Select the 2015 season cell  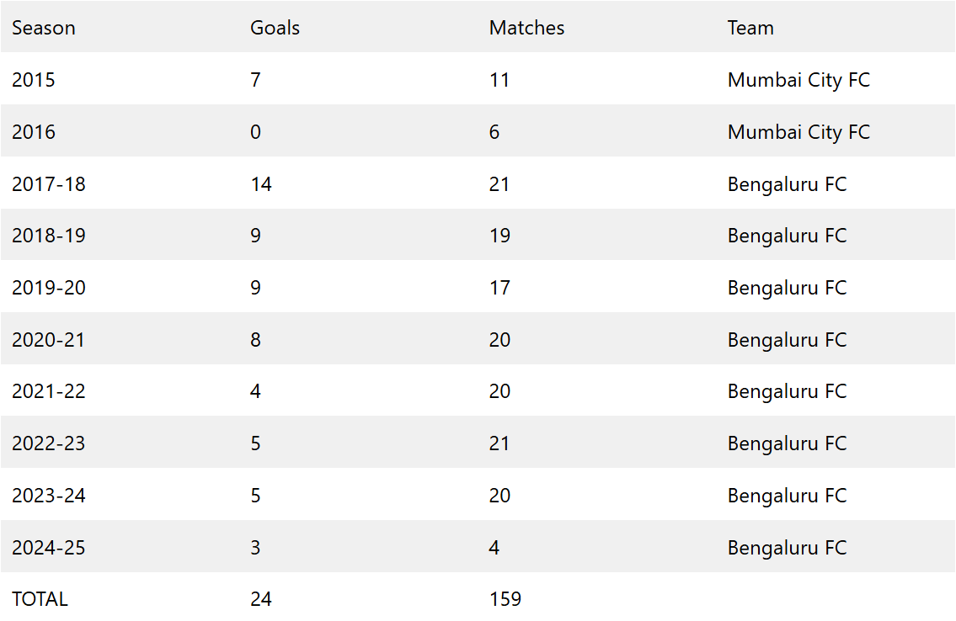[34, 80]
